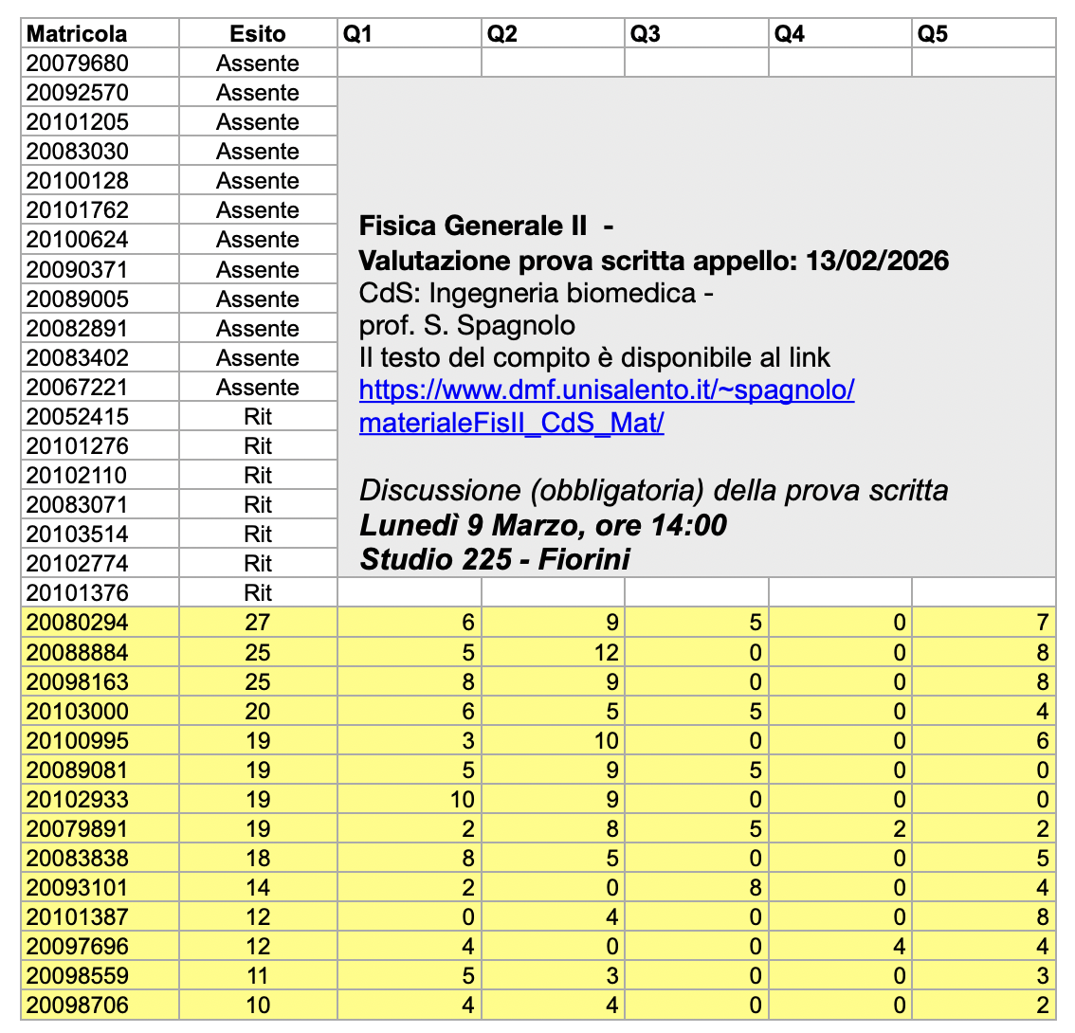Select the Esito column header cell

(x=257, y=34)
